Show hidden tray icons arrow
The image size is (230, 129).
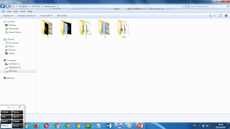(x=199, y=126)
